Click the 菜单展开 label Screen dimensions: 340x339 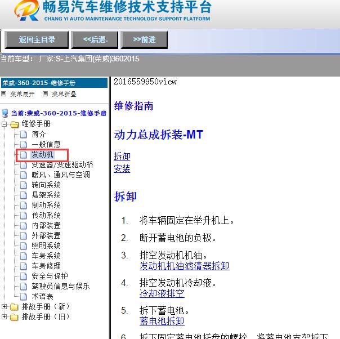(23, 94)
